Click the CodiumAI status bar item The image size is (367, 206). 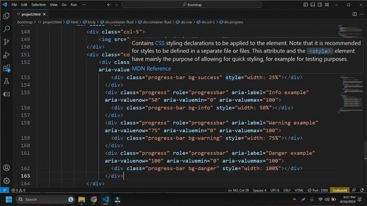339,191
